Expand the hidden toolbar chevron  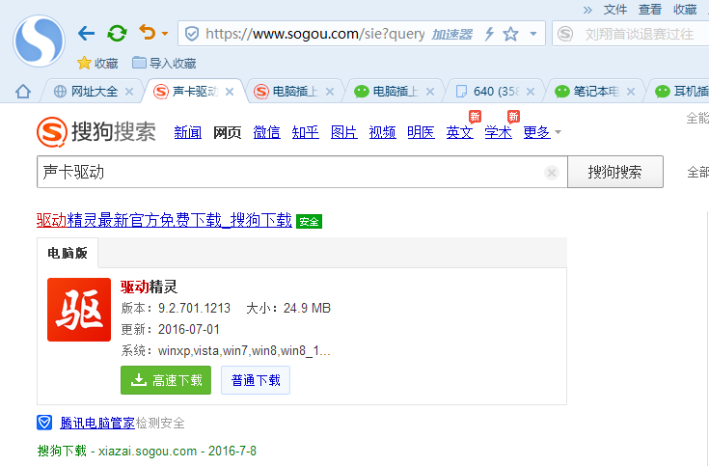point(587,10)
